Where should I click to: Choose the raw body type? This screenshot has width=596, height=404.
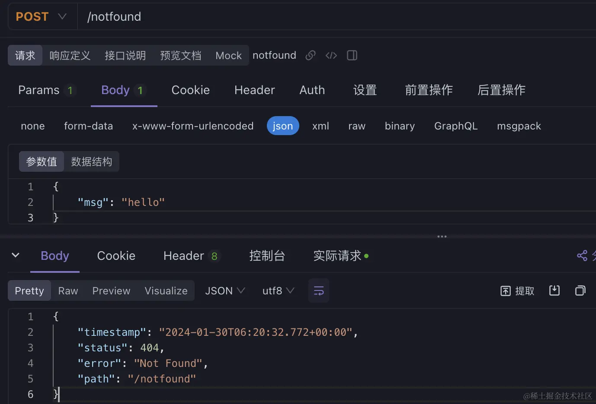[357, 126]
